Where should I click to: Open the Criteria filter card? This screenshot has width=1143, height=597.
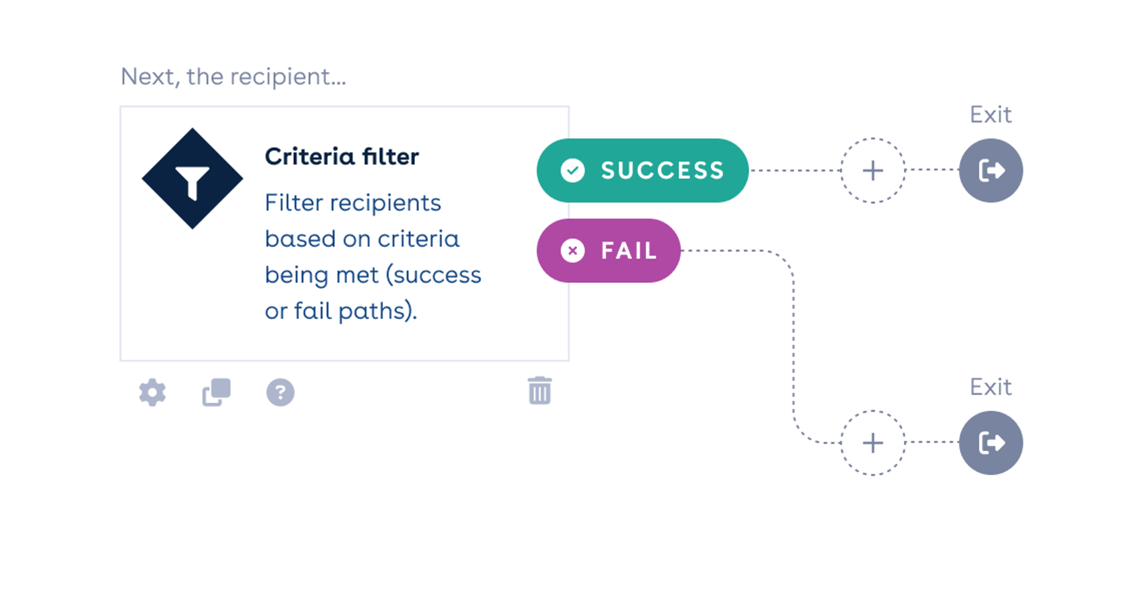click(345, 232)
